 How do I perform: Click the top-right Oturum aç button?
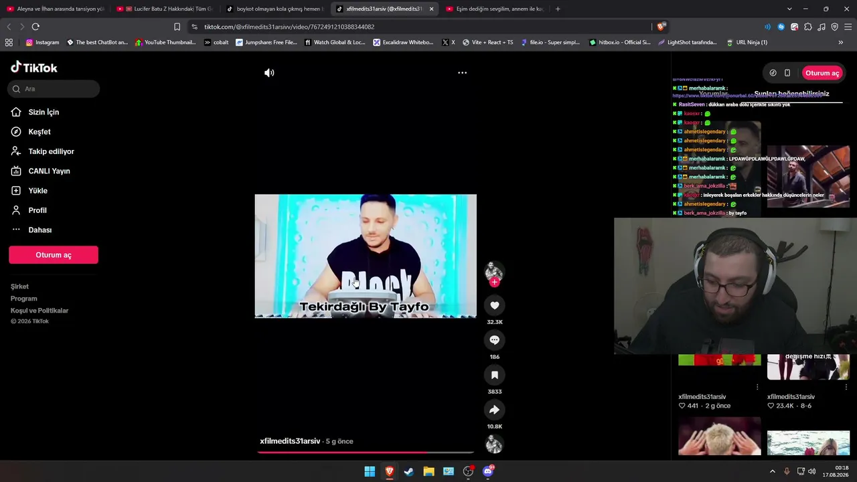pos(822,73)
